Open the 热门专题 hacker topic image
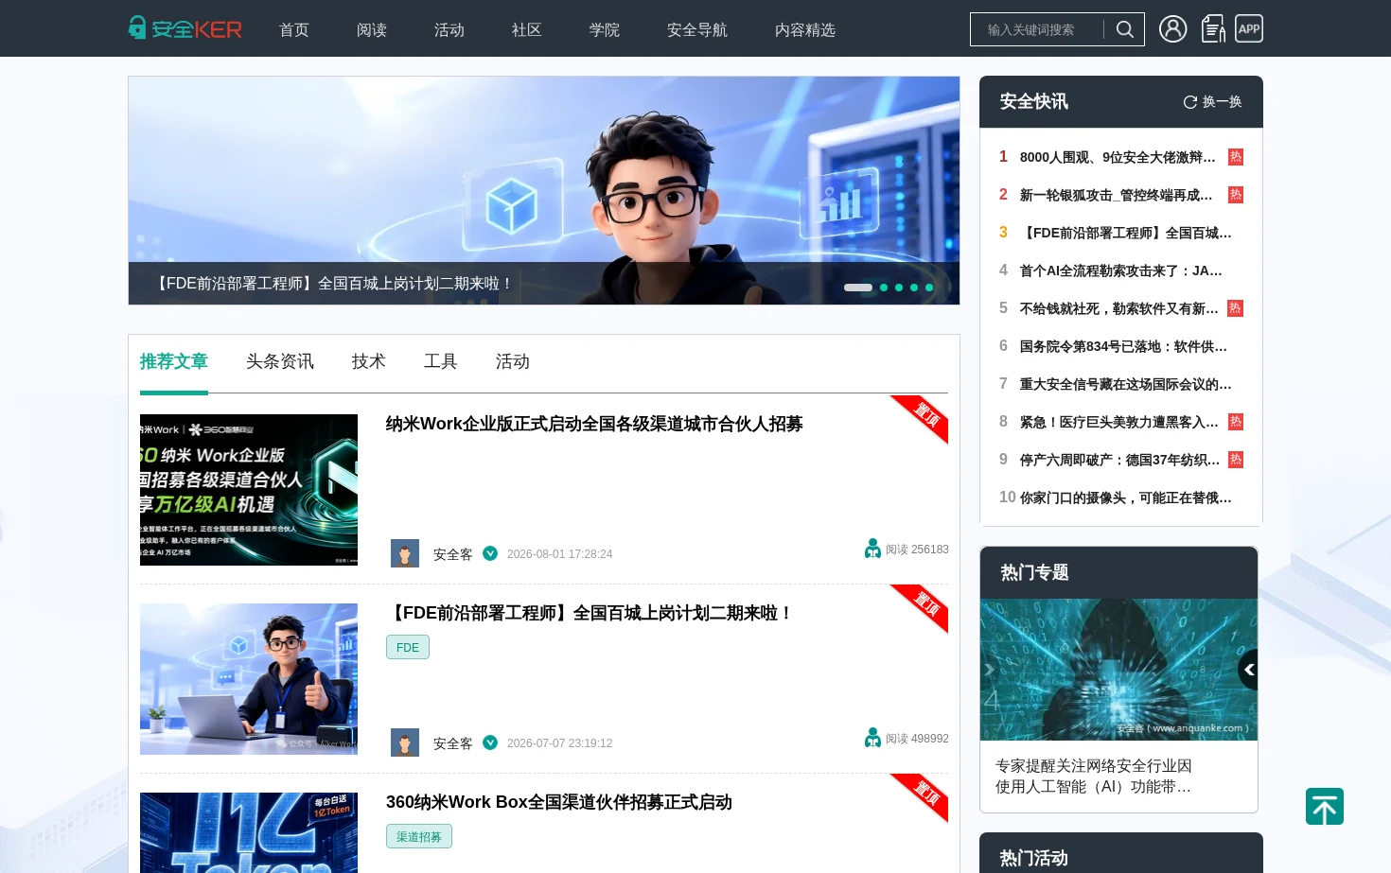This screenshot has width=1391, height=873. click(x=1118, y=670)
